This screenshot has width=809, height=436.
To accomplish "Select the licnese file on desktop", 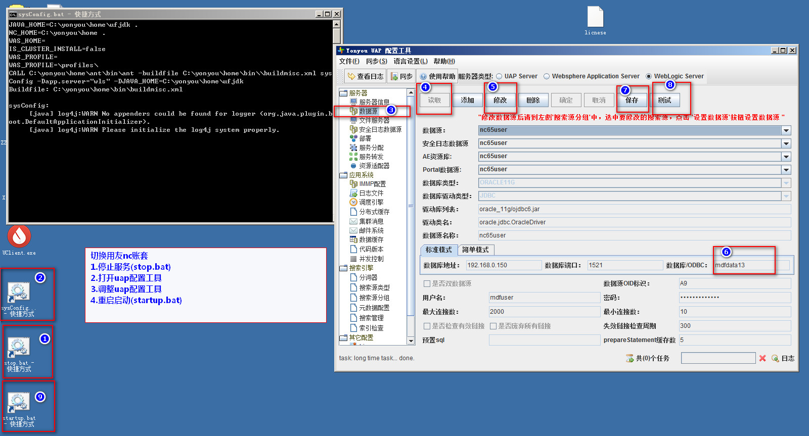I will click(x=595, y=17).
